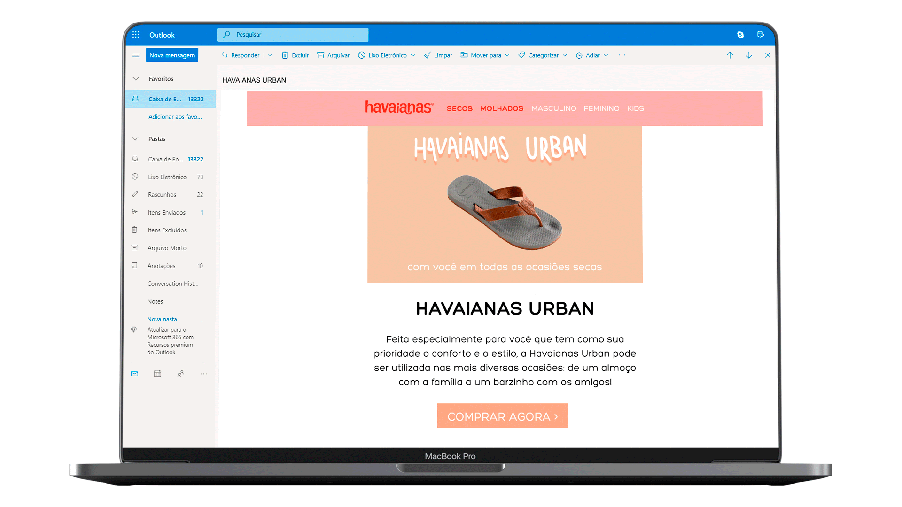Click the Excluir trash icon
902x507 pixels.
[x=285, y=55]
